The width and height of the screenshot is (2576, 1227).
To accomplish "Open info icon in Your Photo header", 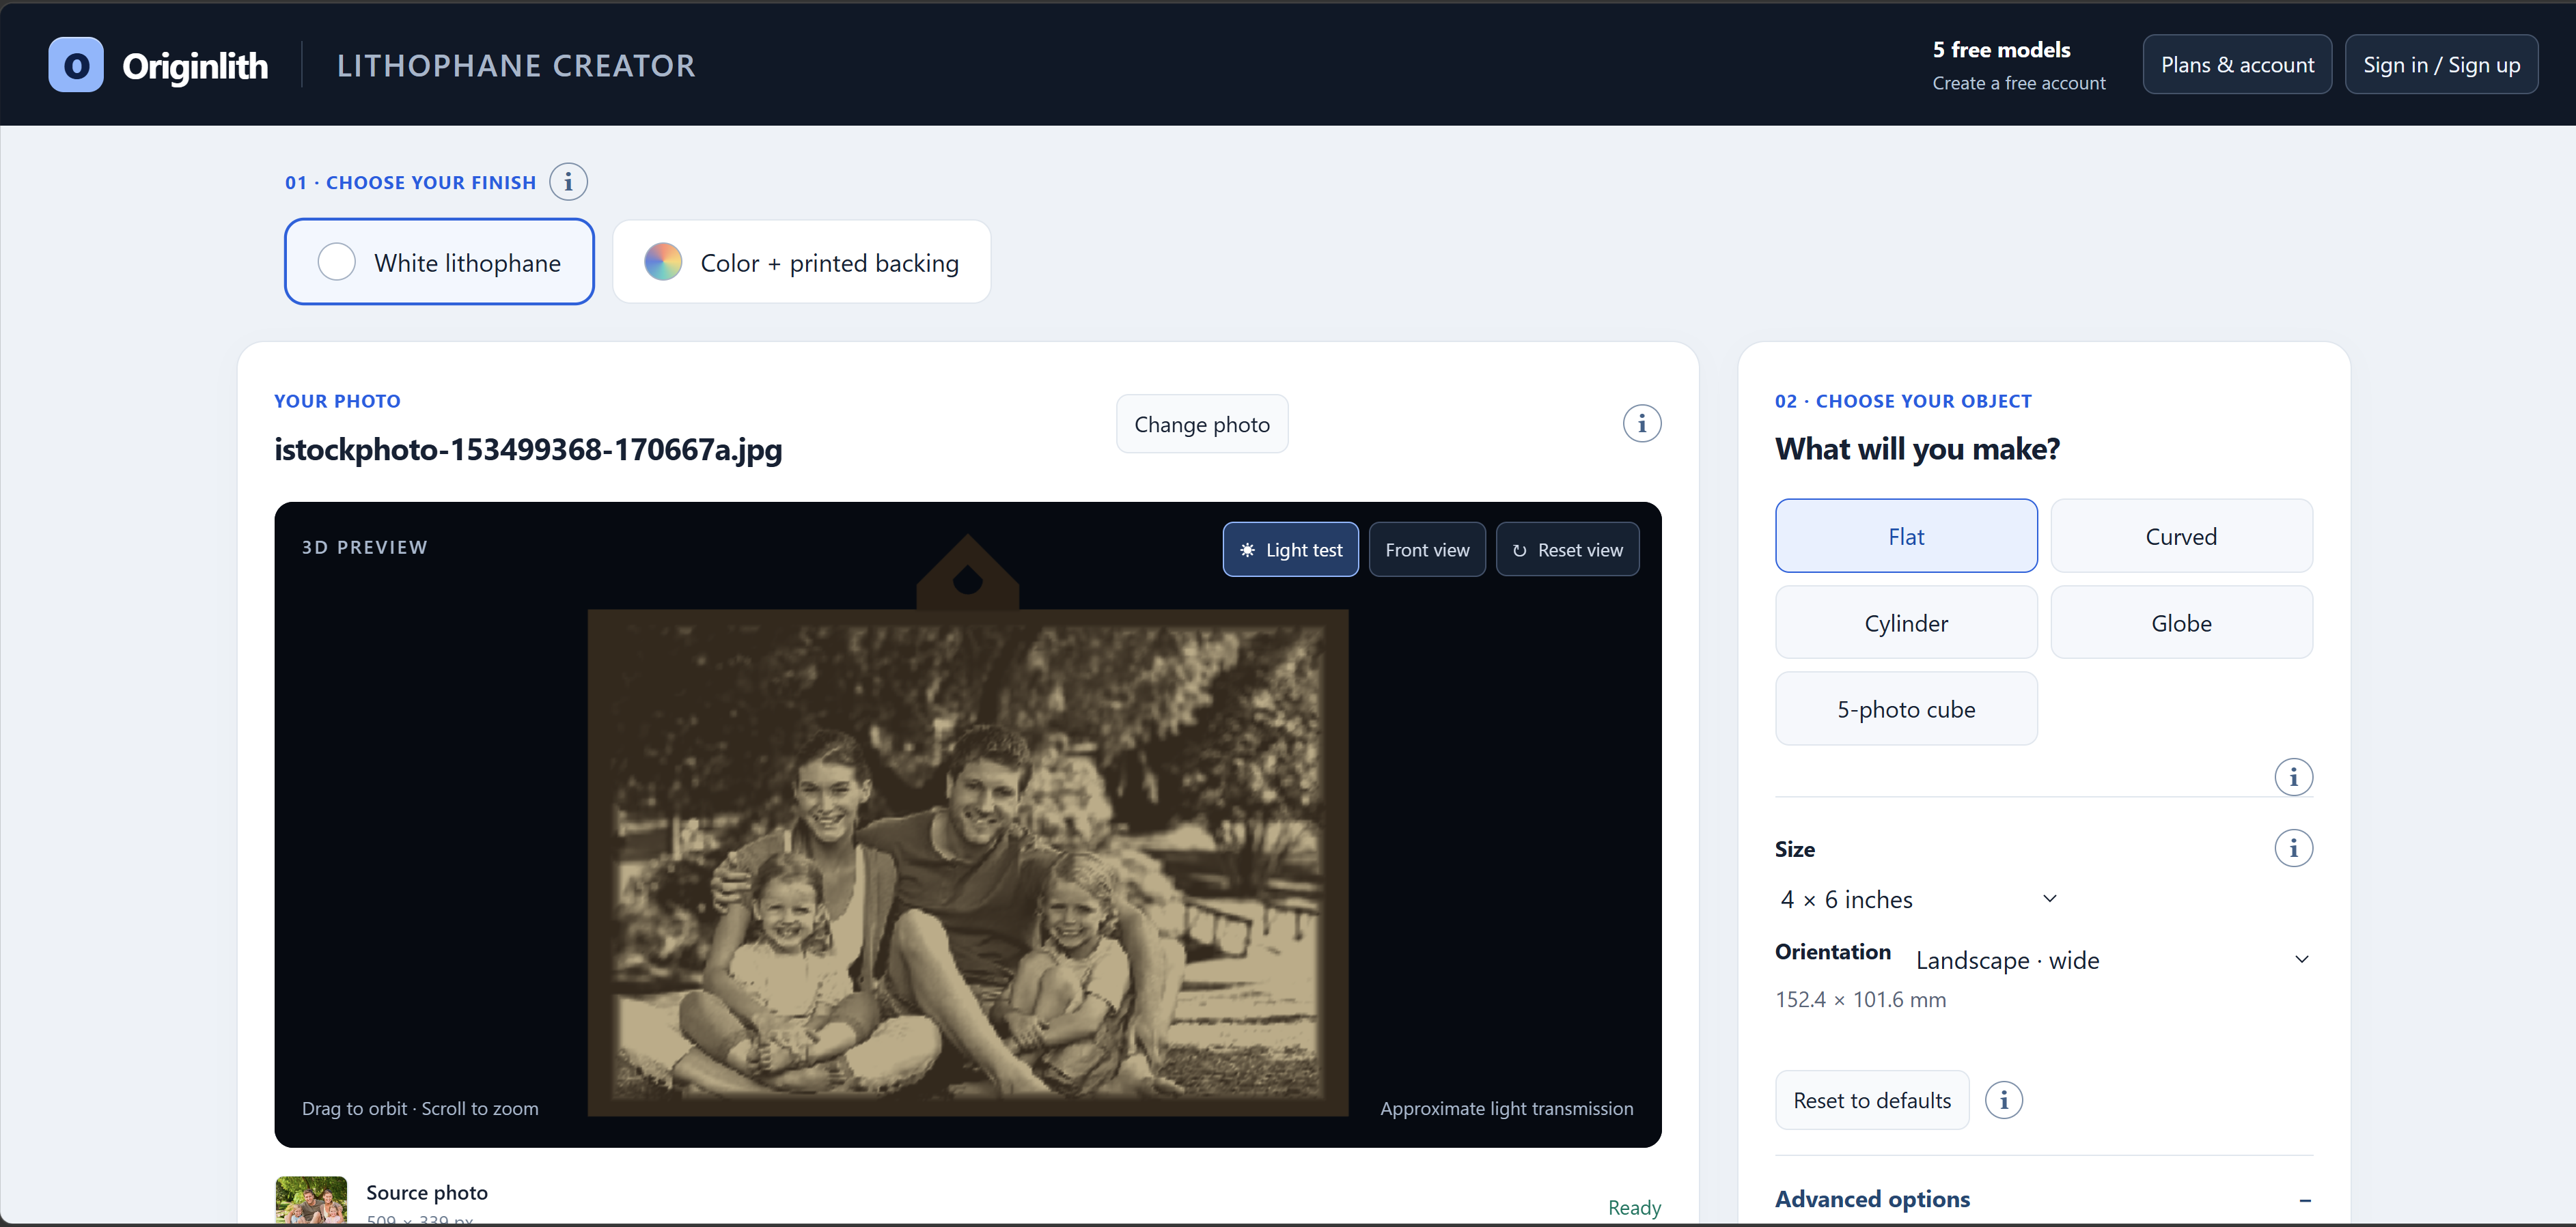I will (1642, 423).
